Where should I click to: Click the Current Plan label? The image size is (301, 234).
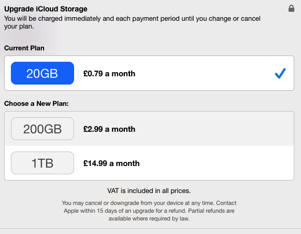(24, 48)
